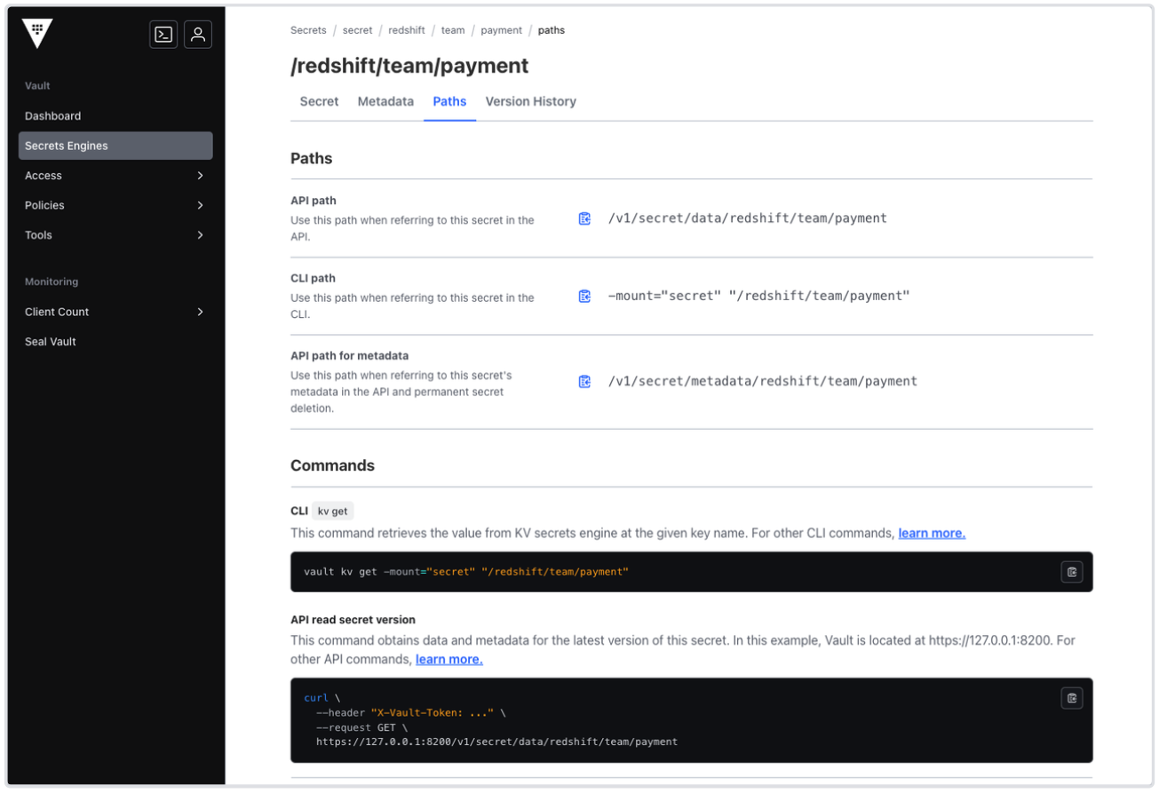Image resolution: width=1159 pixels, height=793 pixels.
Task: Open Tools in the sidebar
Action: pos(115,235)
